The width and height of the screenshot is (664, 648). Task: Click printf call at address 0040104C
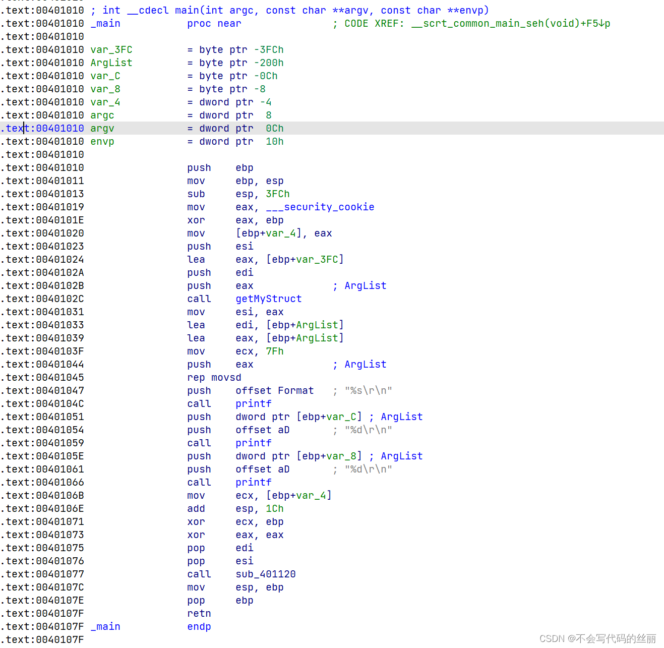tap(253, 404)
